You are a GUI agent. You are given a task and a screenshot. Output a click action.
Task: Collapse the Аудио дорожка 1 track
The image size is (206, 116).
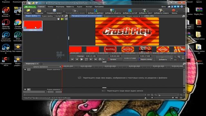(x=25, y=90)
